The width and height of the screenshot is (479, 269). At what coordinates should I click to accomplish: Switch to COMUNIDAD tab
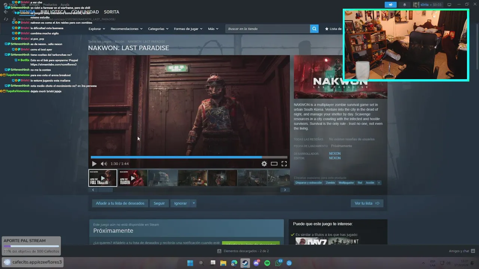[85, 12]
